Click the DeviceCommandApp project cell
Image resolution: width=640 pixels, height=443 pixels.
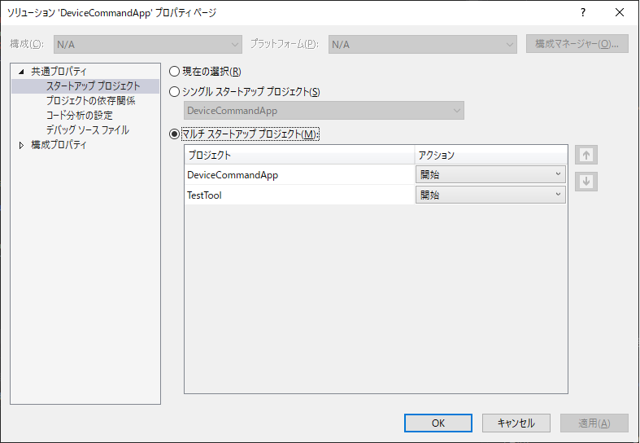point(299,175)
